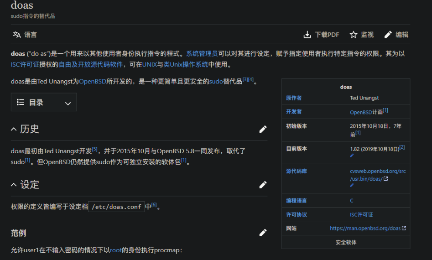Click the root link in 范例
432x260 pixels.
(x=116, y=250)
